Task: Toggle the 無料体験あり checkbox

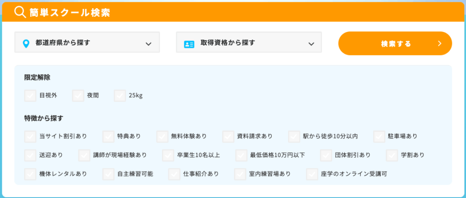Action: pyautogui.click(x=162, y=136)
